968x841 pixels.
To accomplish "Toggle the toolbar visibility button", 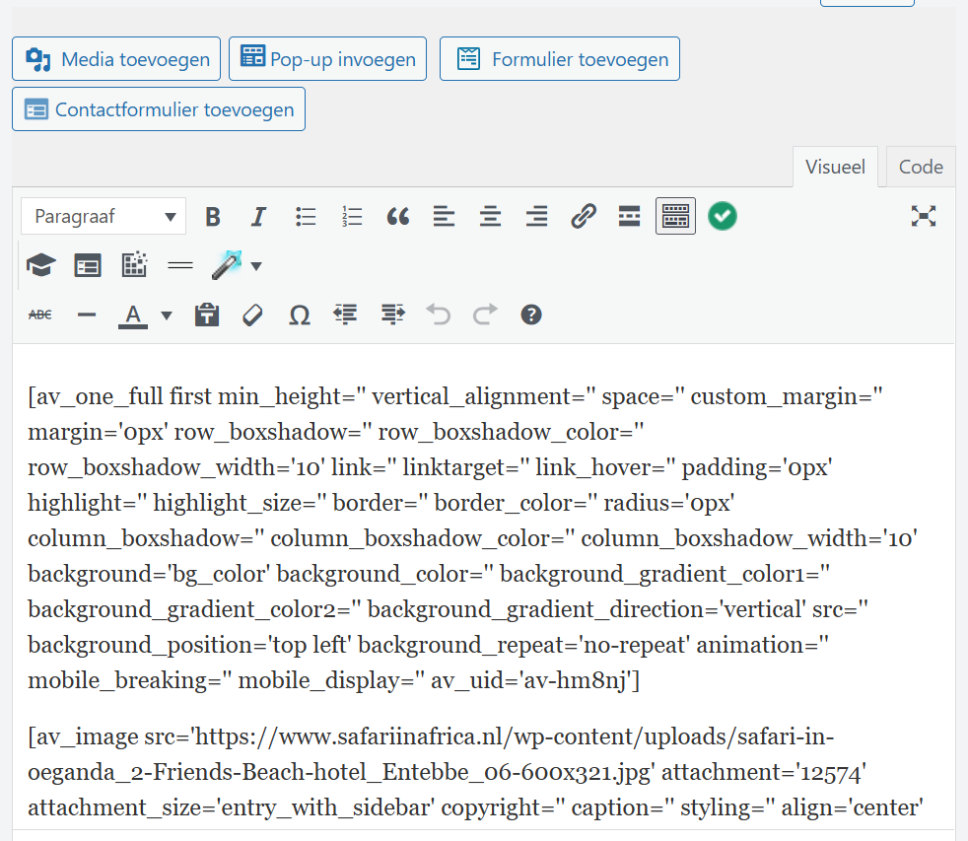I will [675, 217].
